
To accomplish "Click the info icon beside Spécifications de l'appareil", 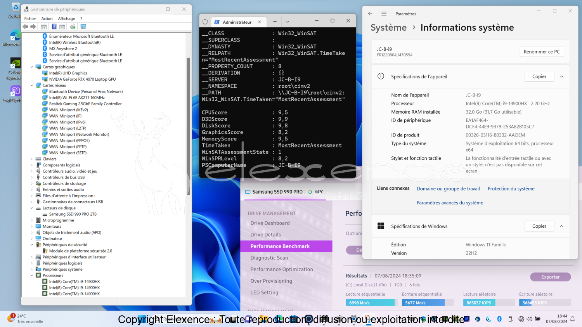I will click(381, 76).
